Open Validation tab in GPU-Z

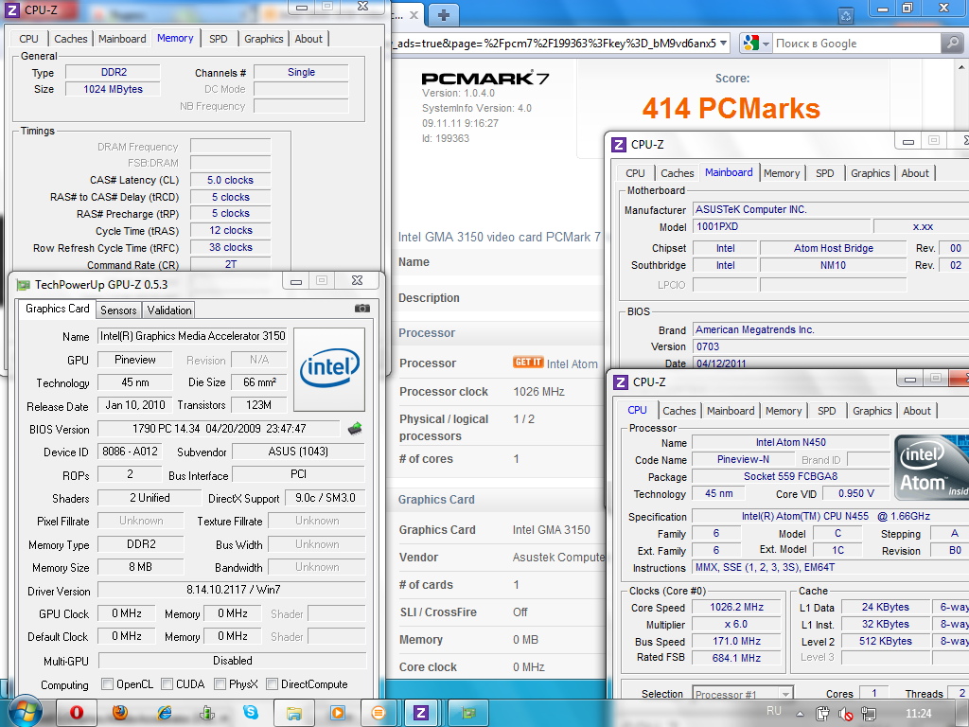(169, 310)
